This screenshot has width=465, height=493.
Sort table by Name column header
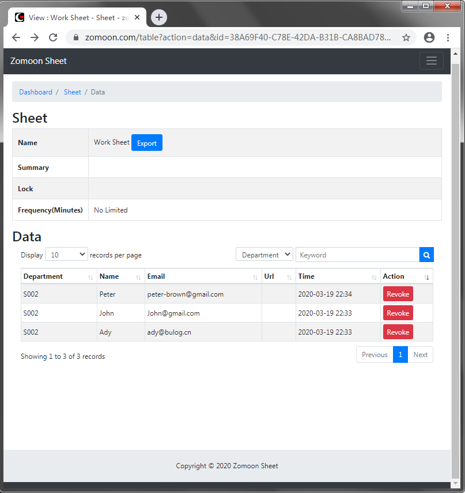120,276
